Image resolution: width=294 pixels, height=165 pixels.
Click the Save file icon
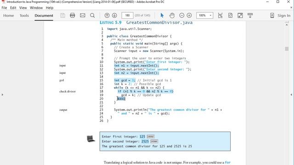point(62,15)
